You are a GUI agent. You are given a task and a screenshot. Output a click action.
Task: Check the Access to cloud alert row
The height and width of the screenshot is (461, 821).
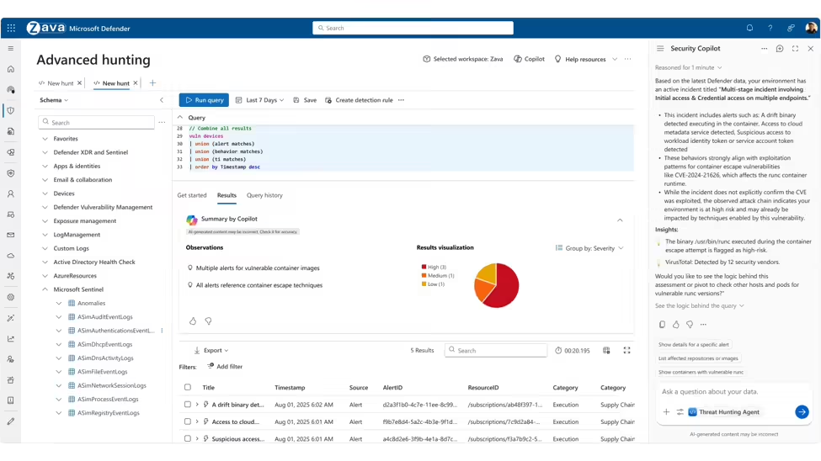click(x=188, y=422)
